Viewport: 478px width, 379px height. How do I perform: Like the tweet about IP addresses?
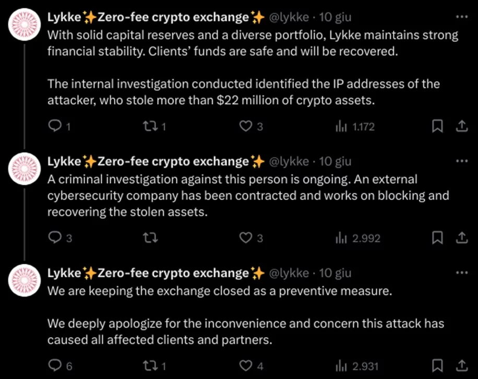(246, 126)
